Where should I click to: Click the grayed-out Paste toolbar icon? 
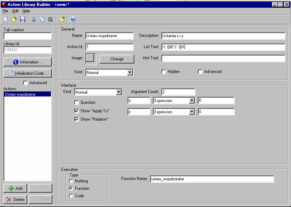51,19
